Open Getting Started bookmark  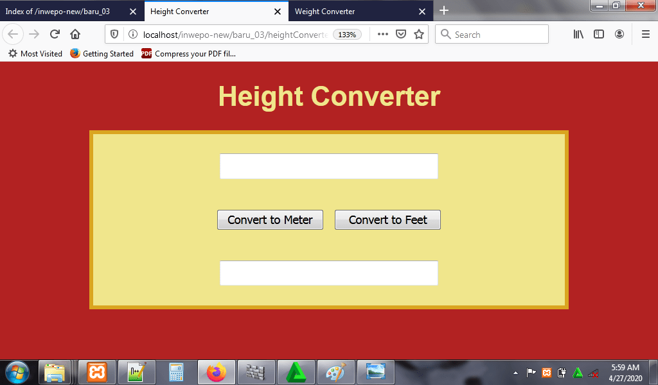102,54
